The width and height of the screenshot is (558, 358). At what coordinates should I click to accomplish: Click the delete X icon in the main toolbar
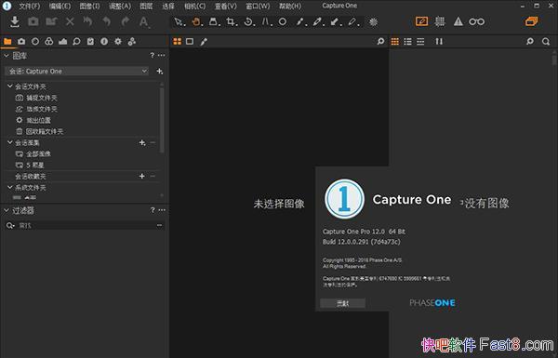click(x=70, y=21)
